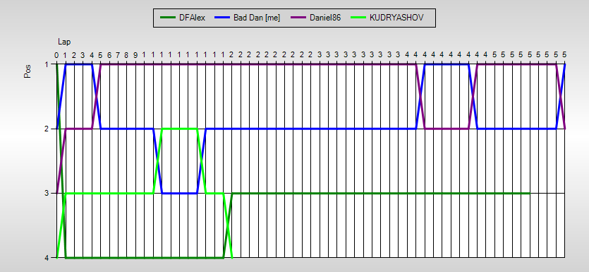This screenshot has width=589, height=272.
Task: Click lap 0 on the lap axis
Action: [x=56, y=55]
